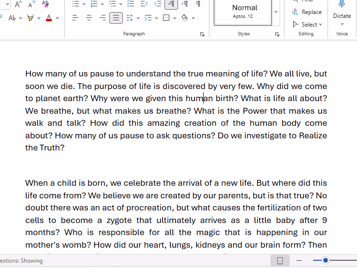This screenshot has width=357, height=268.
Task: Click the zoom slider handle
Action: tap(326, 260)
